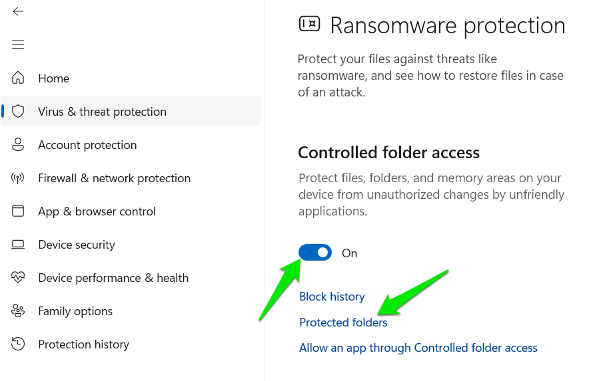Screen dimensions: 589x381
Task: Click the App & browser window icon
Action: (x=18, y=211)
